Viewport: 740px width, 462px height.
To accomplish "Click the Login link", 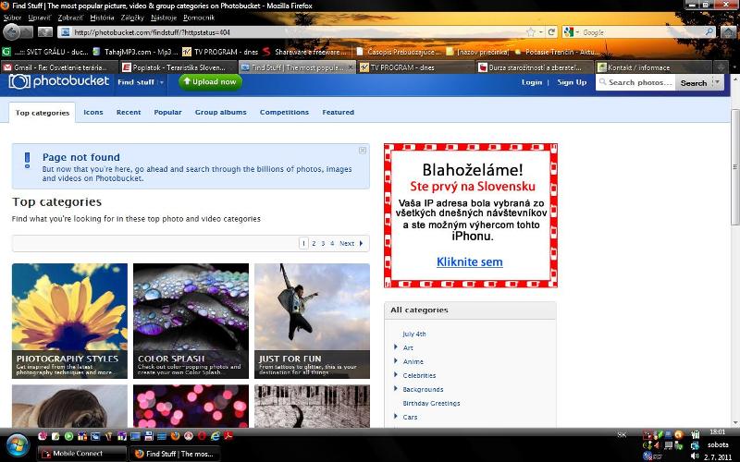I will pos(532,82).
